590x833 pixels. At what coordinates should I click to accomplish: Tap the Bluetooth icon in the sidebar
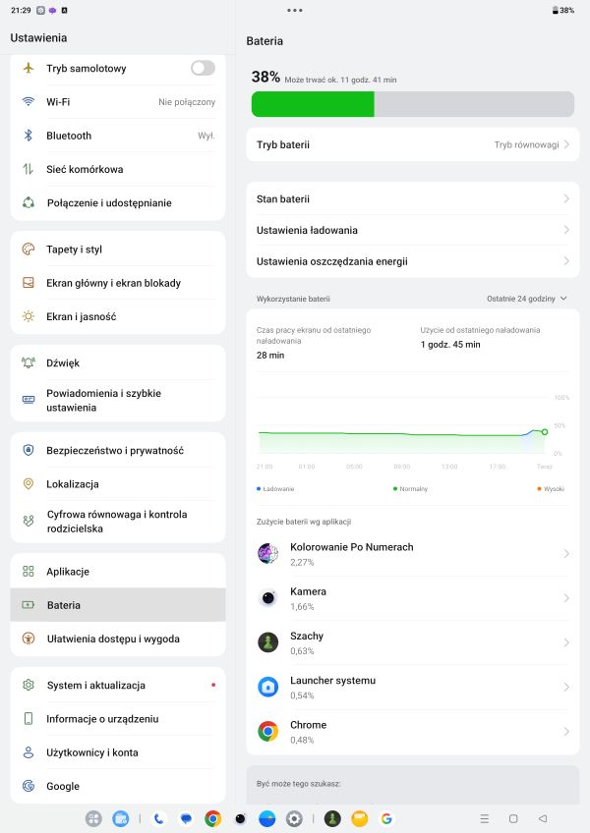(x=29, y=136)
